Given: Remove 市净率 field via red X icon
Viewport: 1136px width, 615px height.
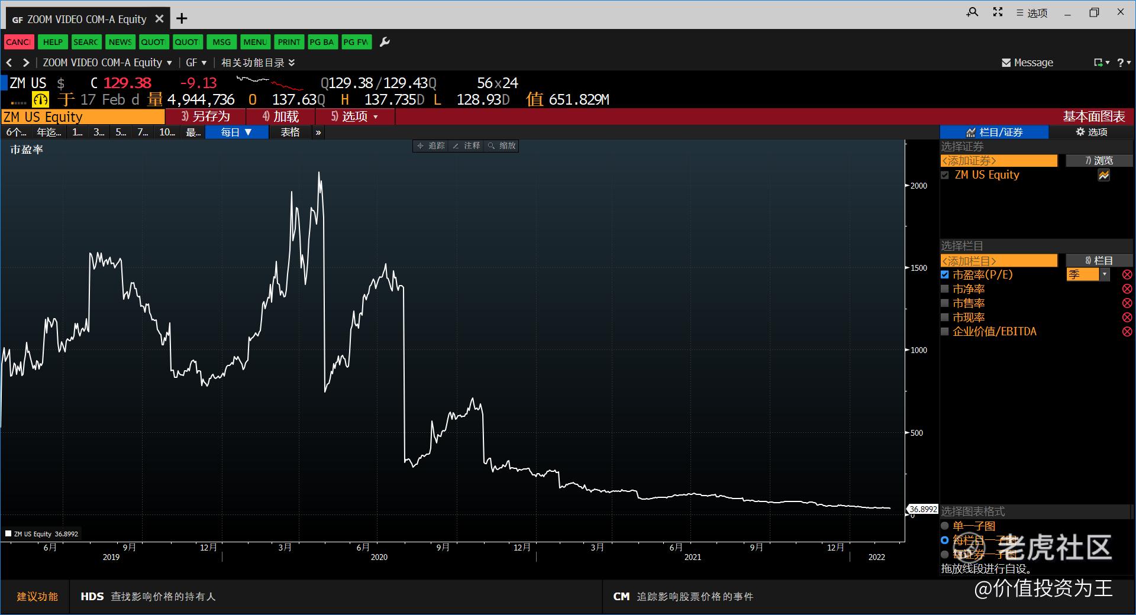Looking at the screenshot, I should (x=1127, y=289).
